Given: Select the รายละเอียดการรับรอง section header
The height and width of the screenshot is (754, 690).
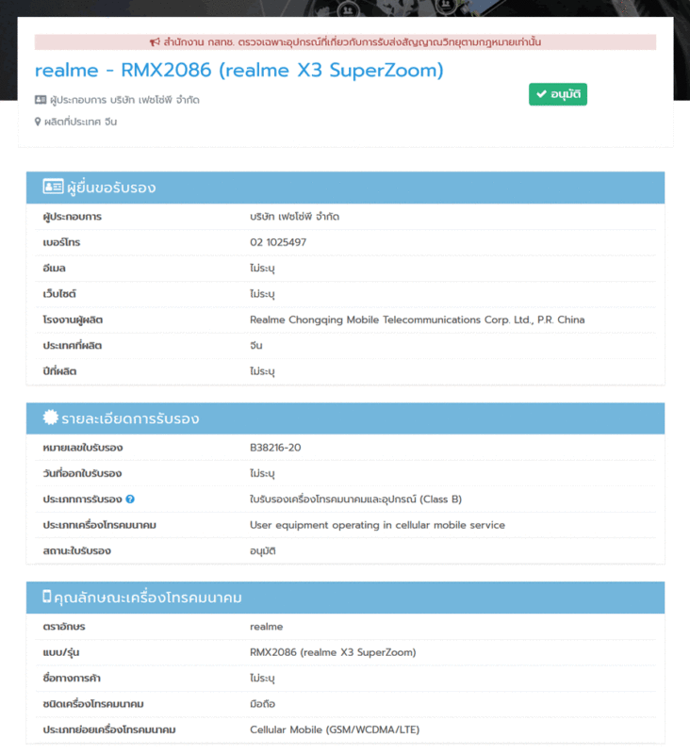Looking at the screenshot, I should (130, 418).
